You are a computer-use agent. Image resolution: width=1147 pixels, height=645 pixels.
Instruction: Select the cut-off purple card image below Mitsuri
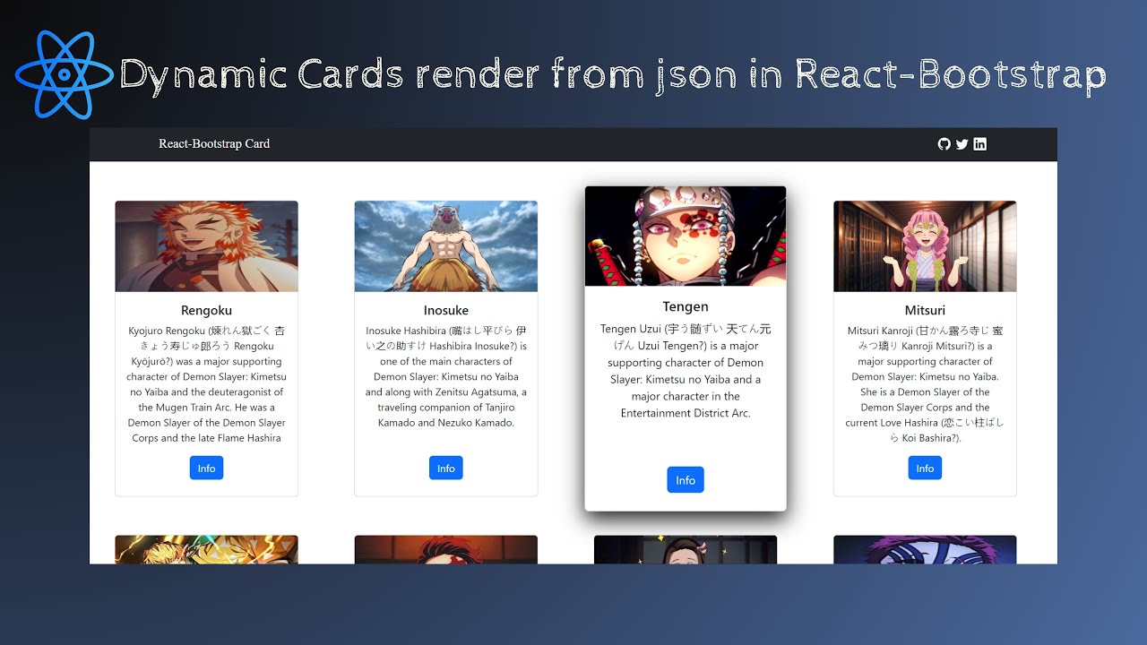click(x=925, y=550)
